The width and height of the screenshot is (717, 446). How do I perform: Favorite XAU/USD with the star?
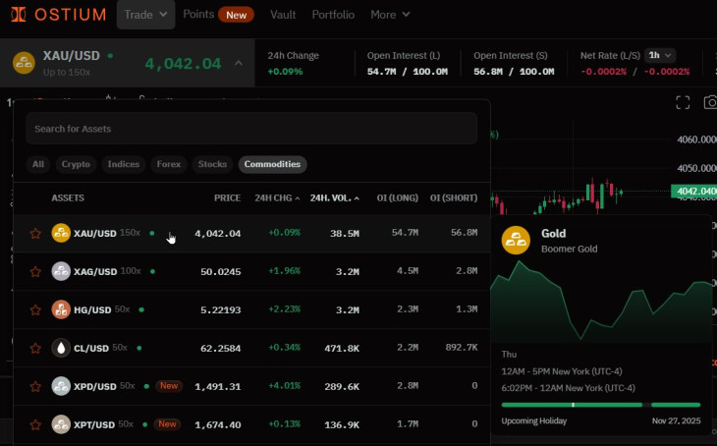[35, 234]
